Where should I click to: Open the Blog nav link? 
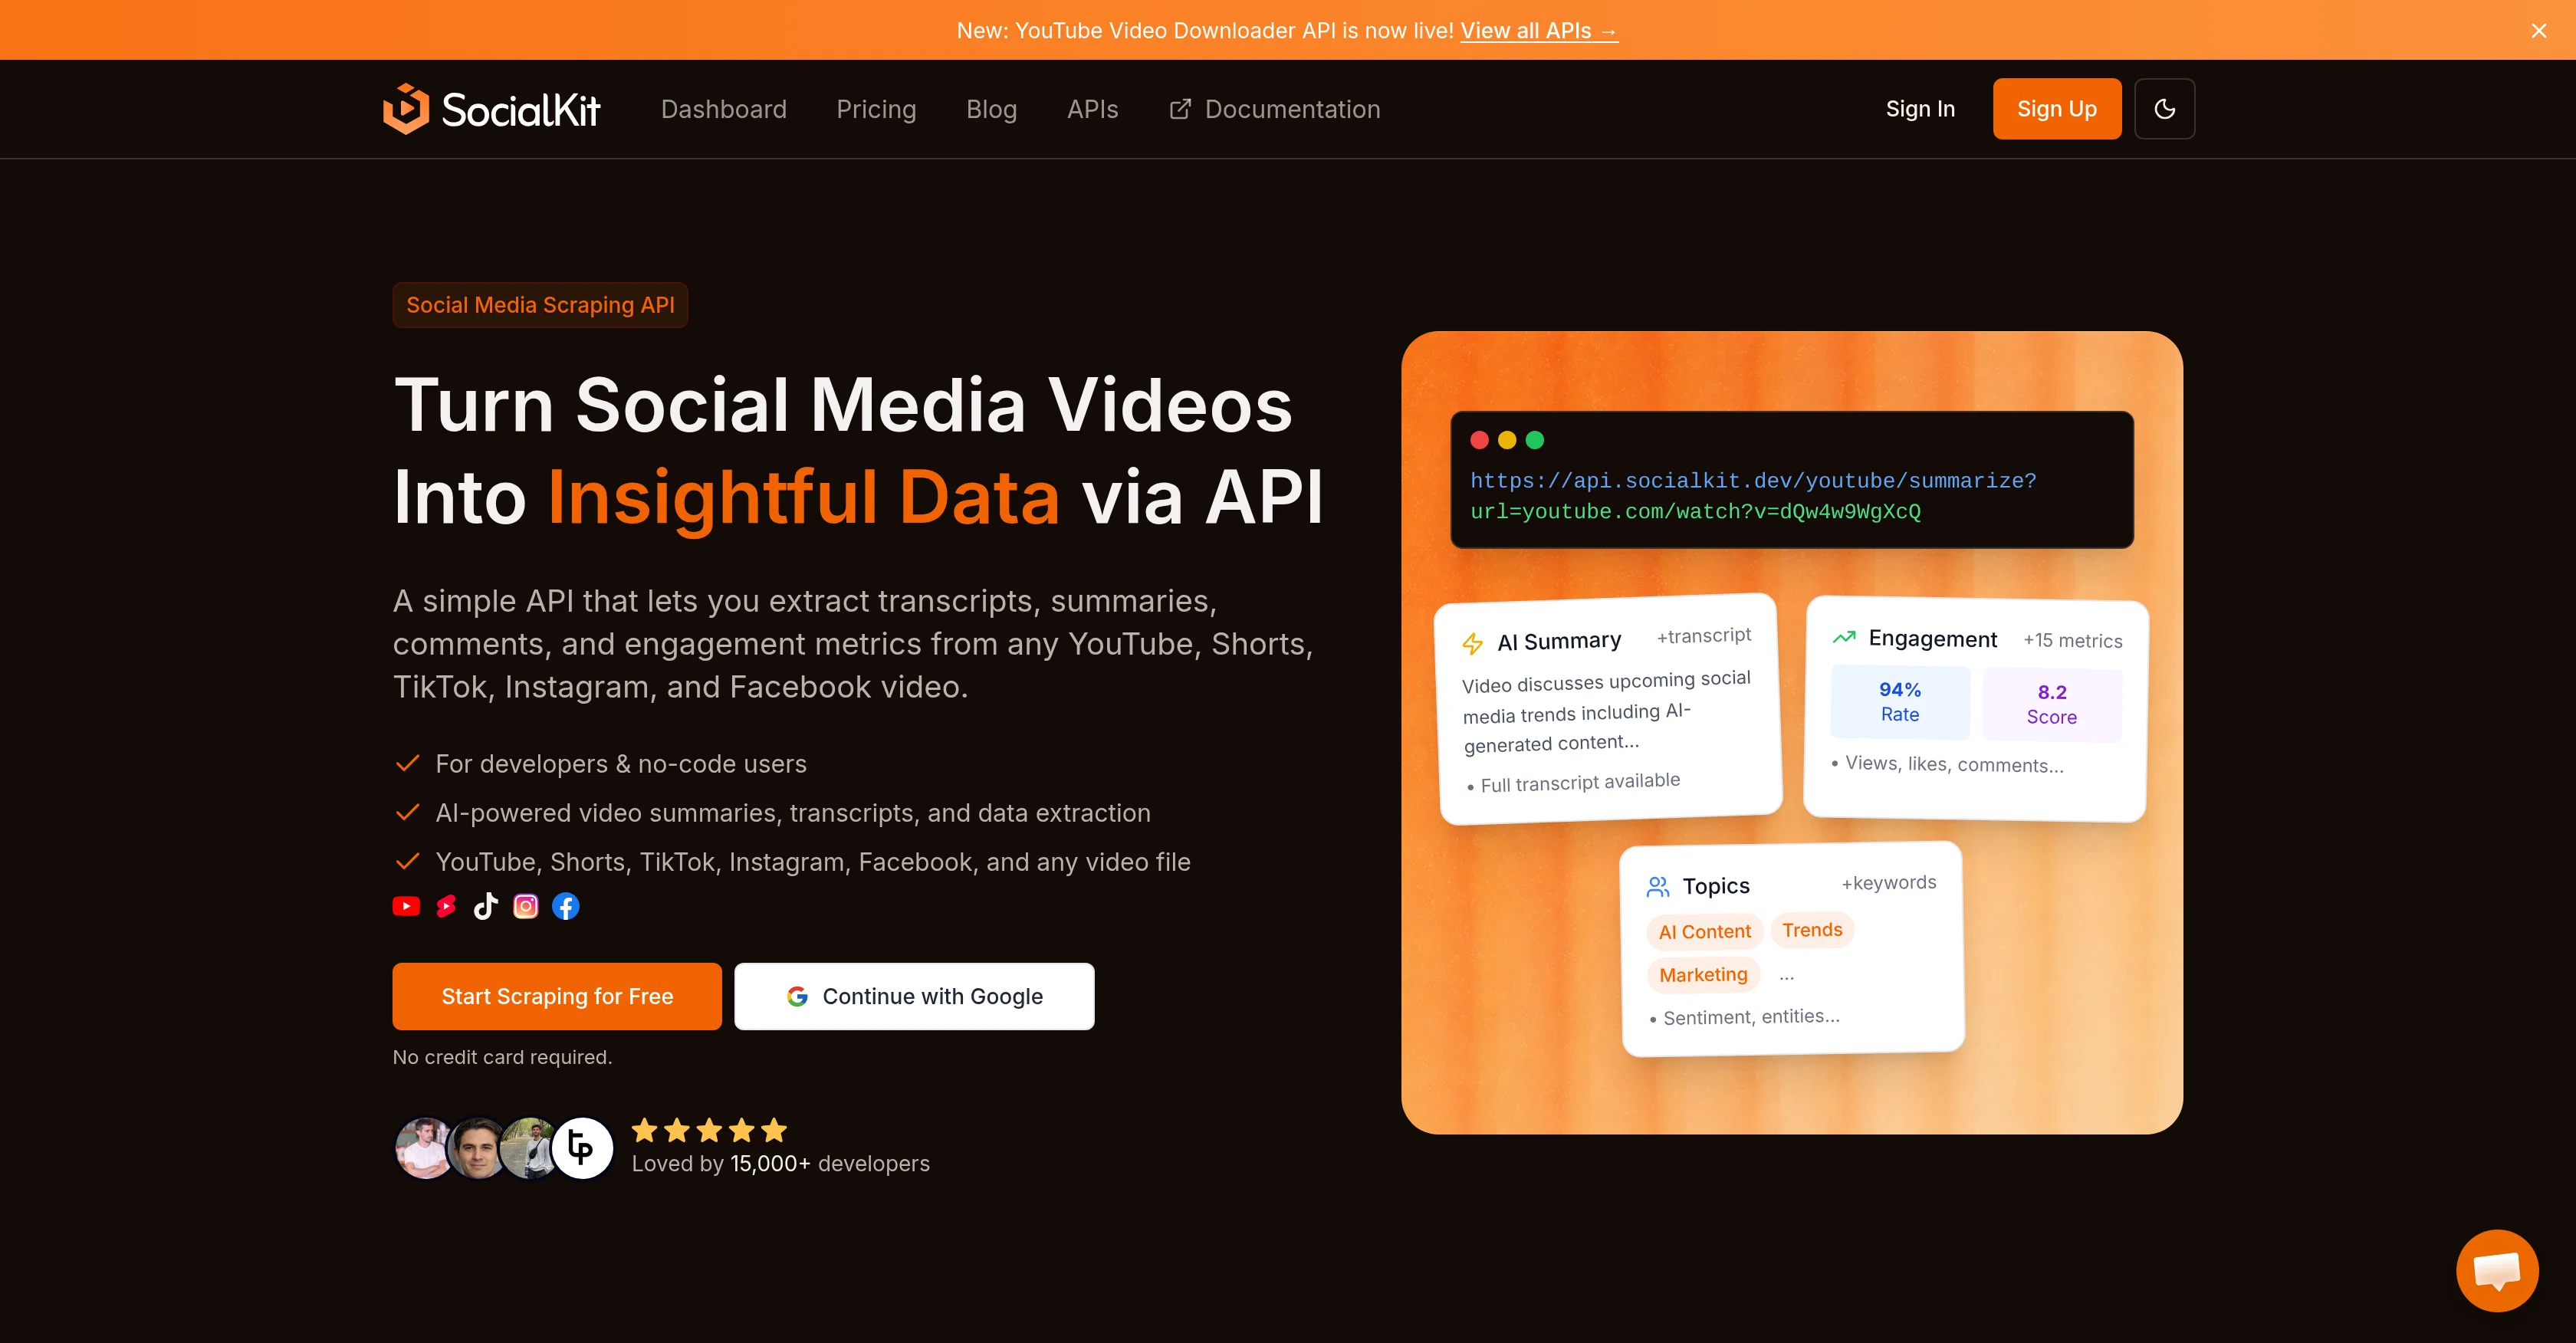point(991,109)
